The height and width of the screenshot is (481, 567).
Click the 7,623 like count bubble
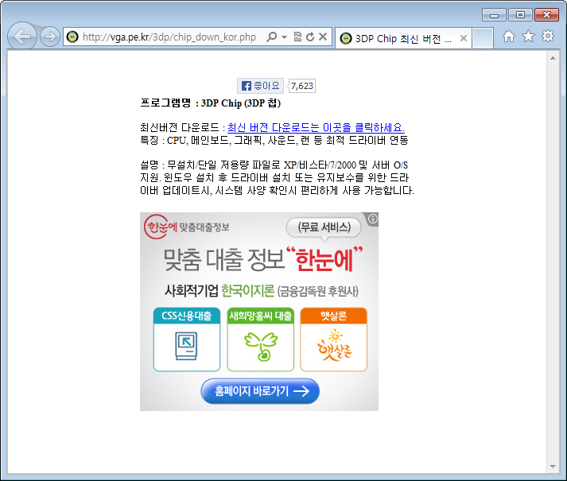click(302, 86)
